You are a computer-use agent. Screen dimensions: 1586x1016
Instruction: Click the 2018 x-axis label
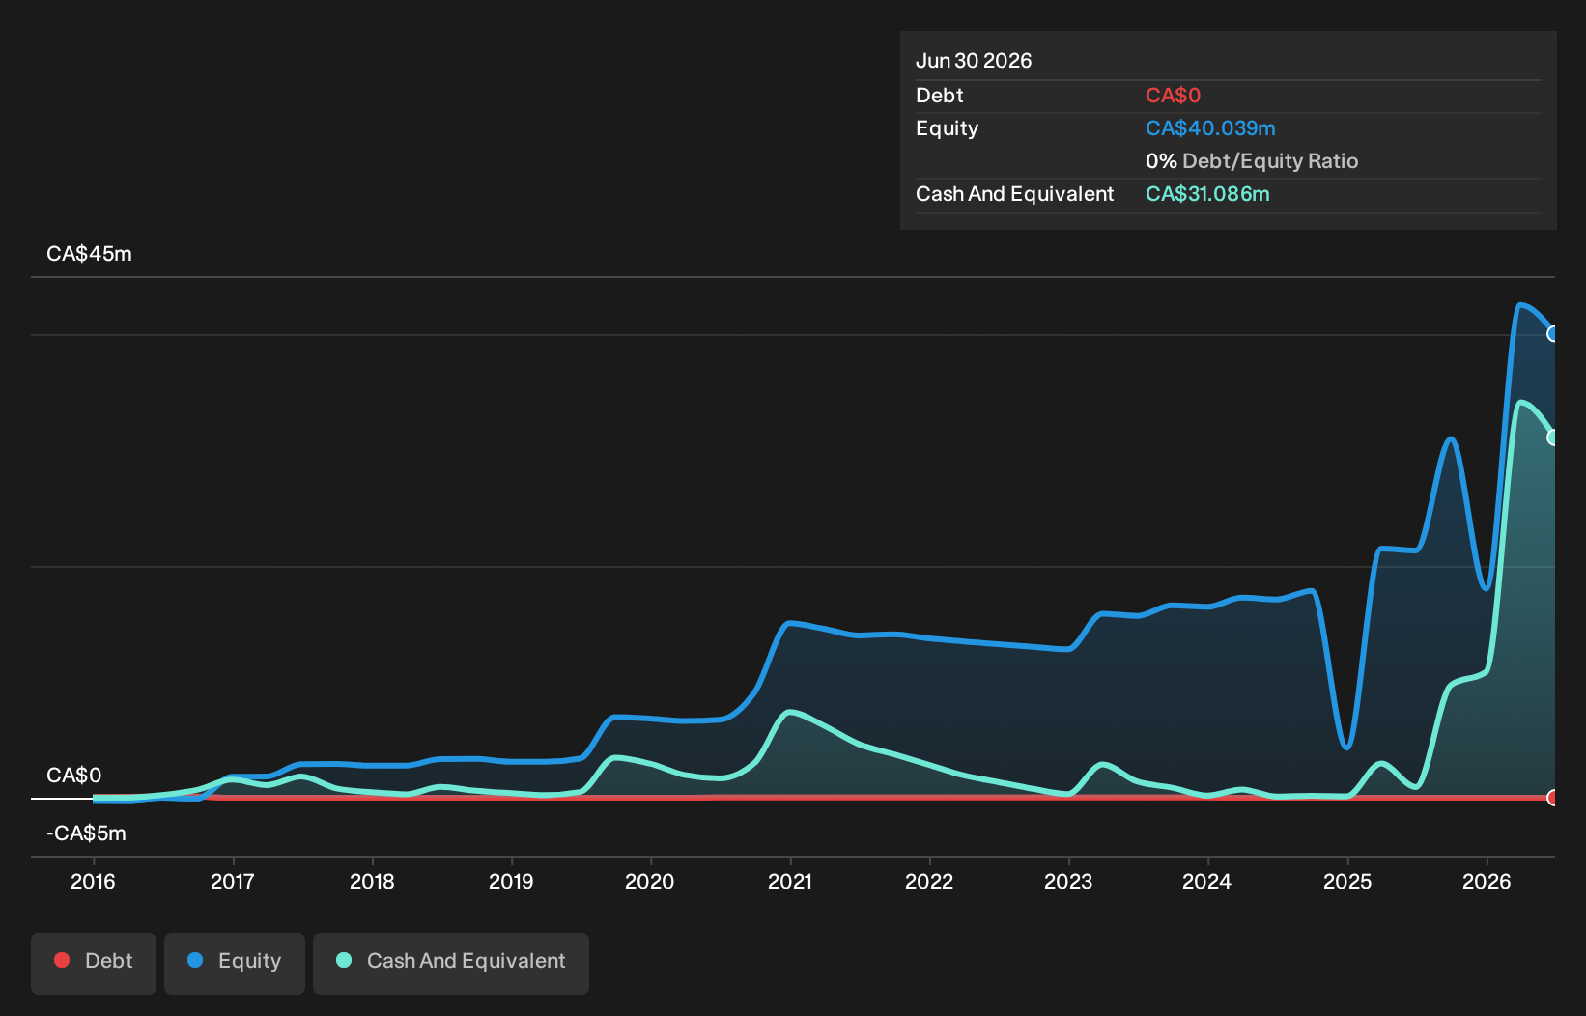pos(372,881)
